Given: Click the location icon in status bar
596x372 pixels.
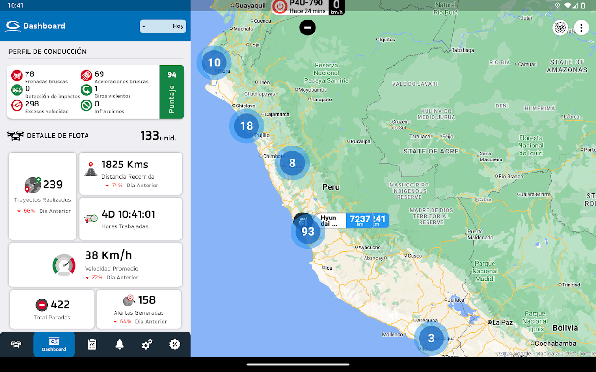Looking at the screenshot, I should pos(558,6).
